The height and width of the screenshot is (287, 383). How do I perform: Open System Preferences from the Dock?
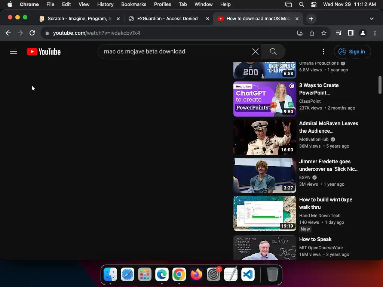(214, 274)
